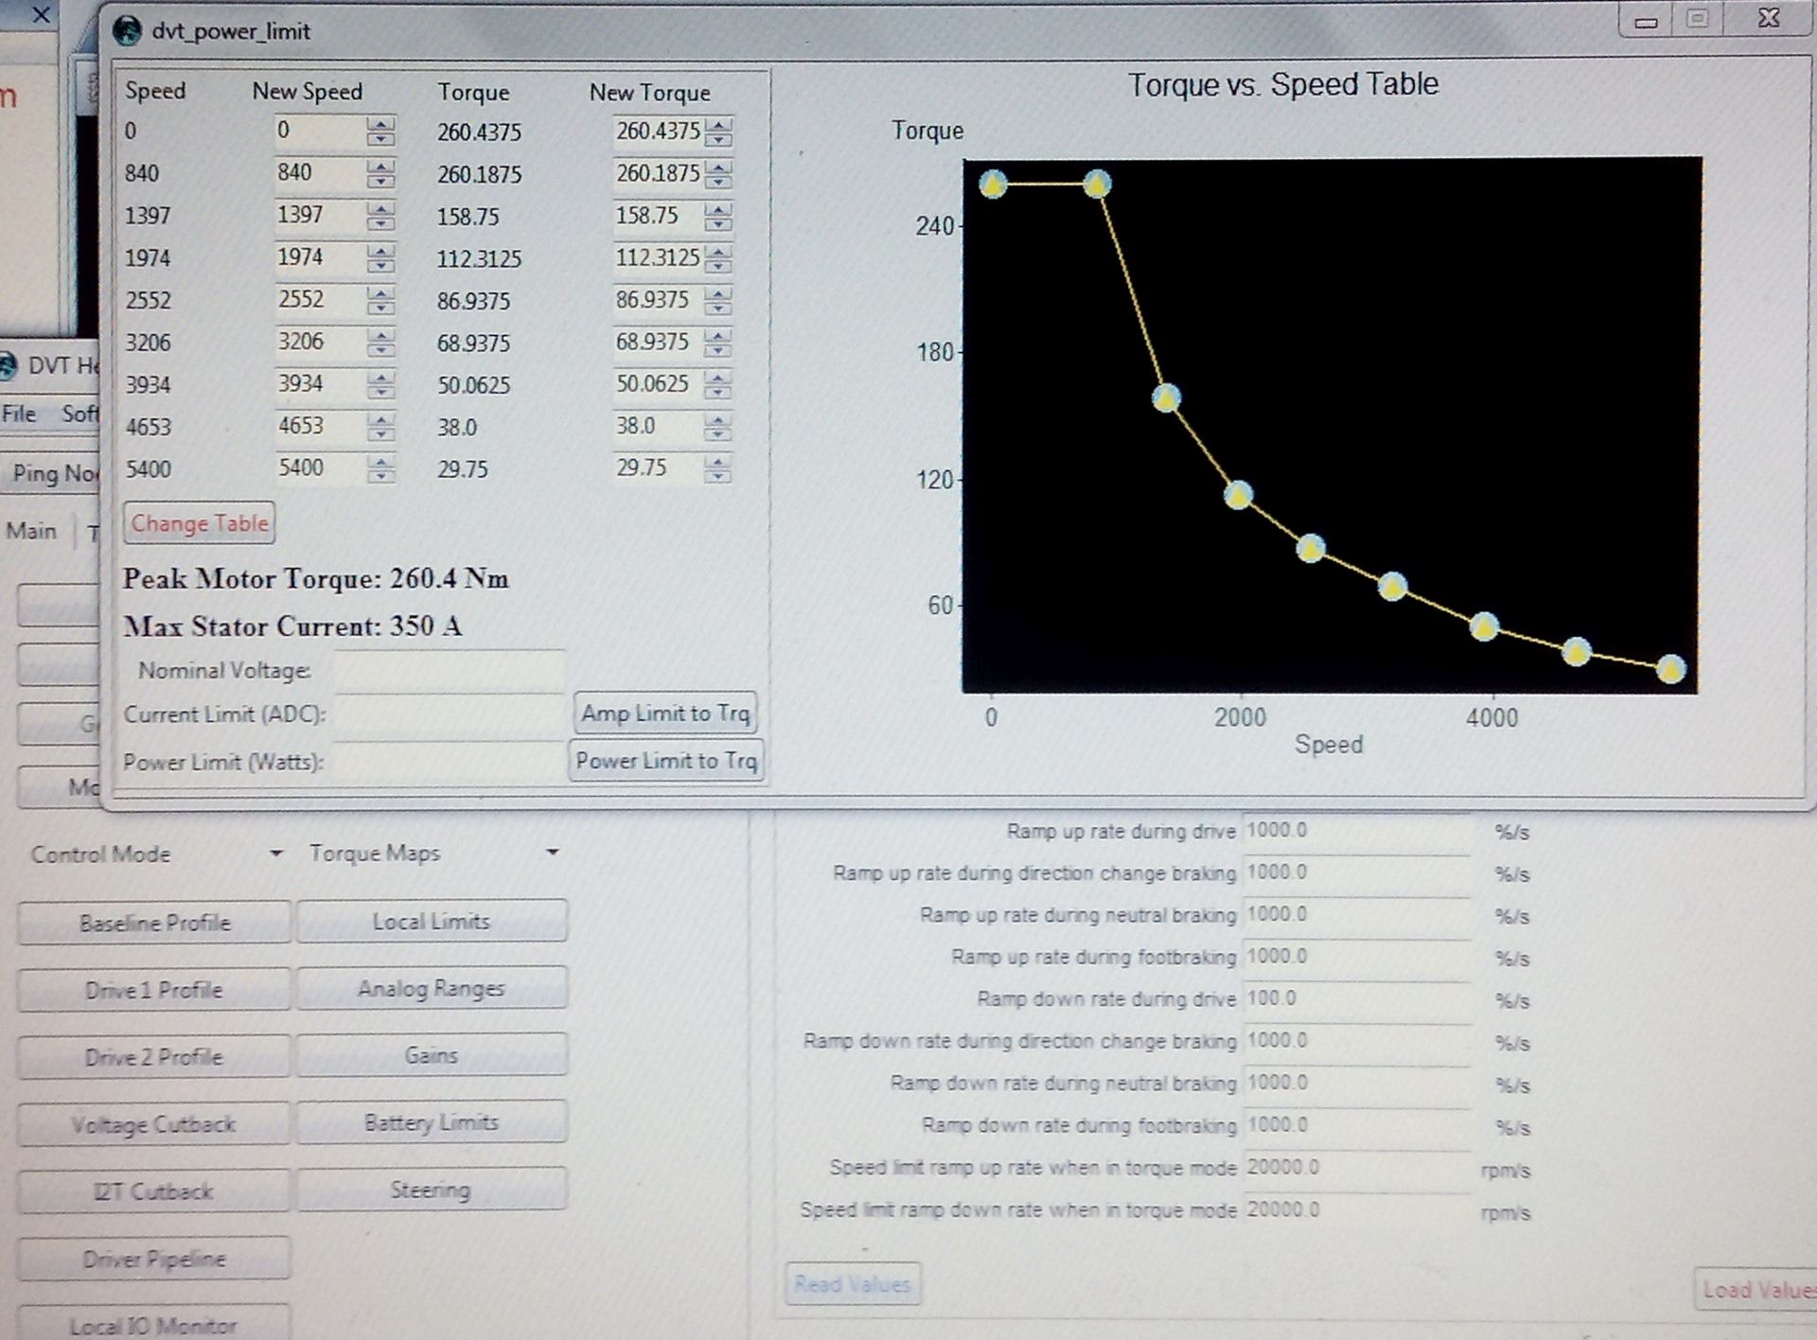Click graph point at speed 3206
The image size is (1817, 1340).
point(1392,587)
